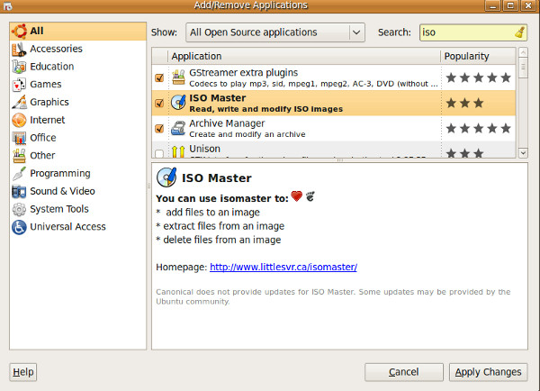
Task: Check the Unison checkbox
Action: point(159,153)
